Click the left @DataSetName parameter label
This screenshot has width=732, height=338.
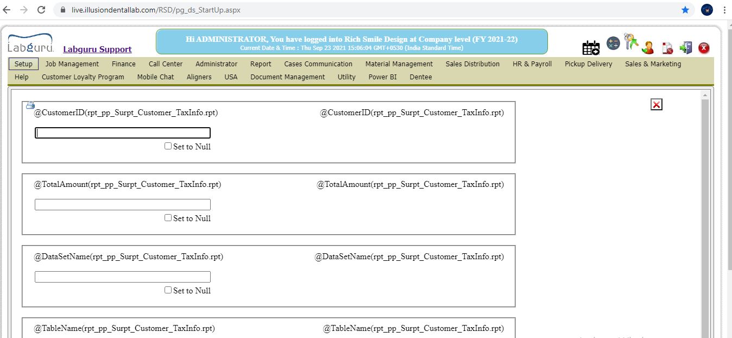129,256
